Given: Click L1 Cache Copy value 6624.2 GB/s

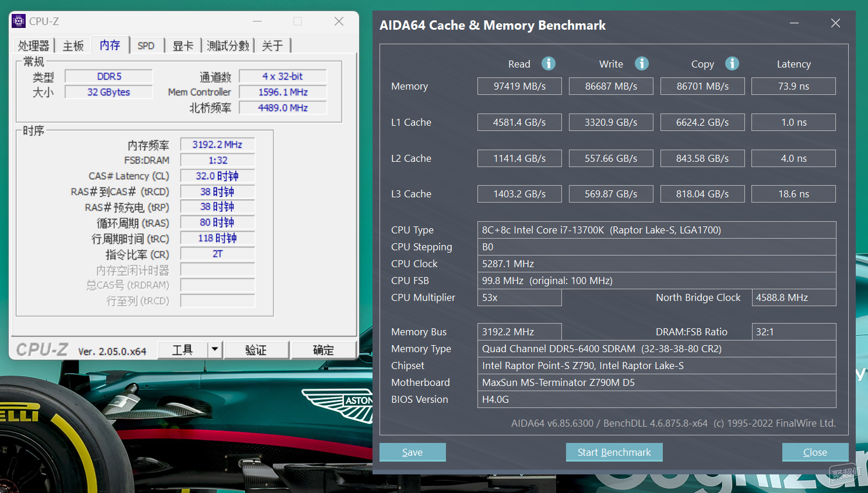Looking at the screenshot, I should point(702,122).
